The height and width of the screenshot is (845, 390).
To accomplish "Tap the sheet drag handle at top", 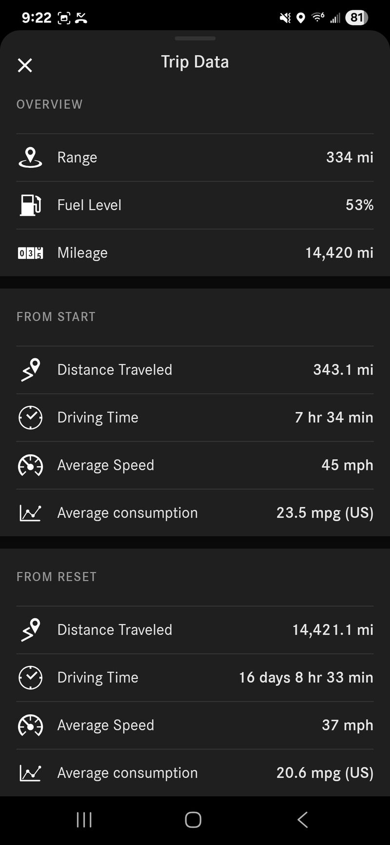I will point(195,38).
